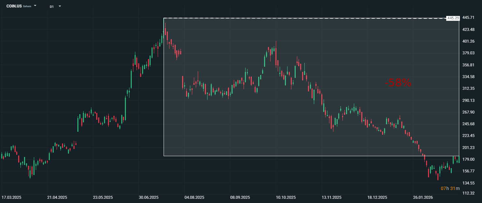This screenshot has width=482, height=203.
Task: Click the 112.32 price axis label
Action: (469, 193)
